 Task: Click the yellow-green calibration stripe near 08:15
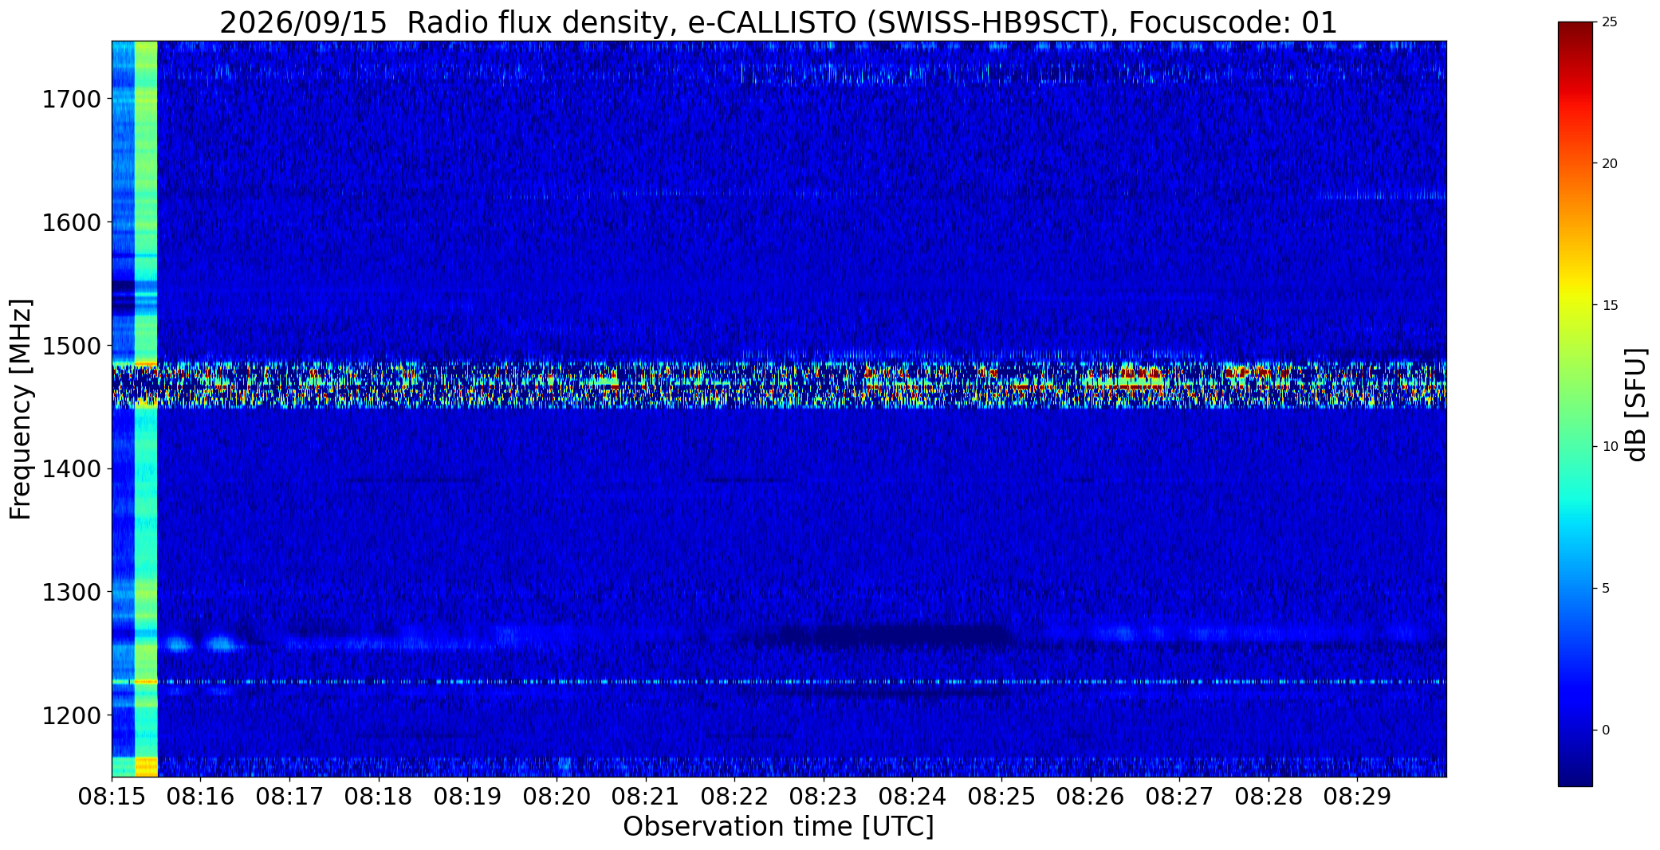pos(146,409)
